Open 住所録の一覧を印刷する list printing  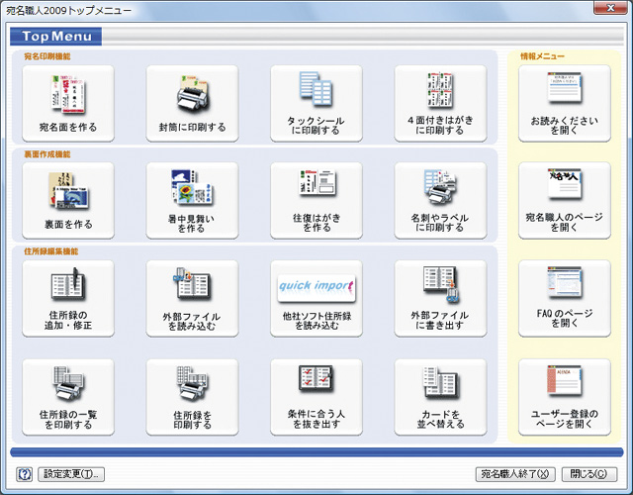pyautogui.click(x=68, y=397)
